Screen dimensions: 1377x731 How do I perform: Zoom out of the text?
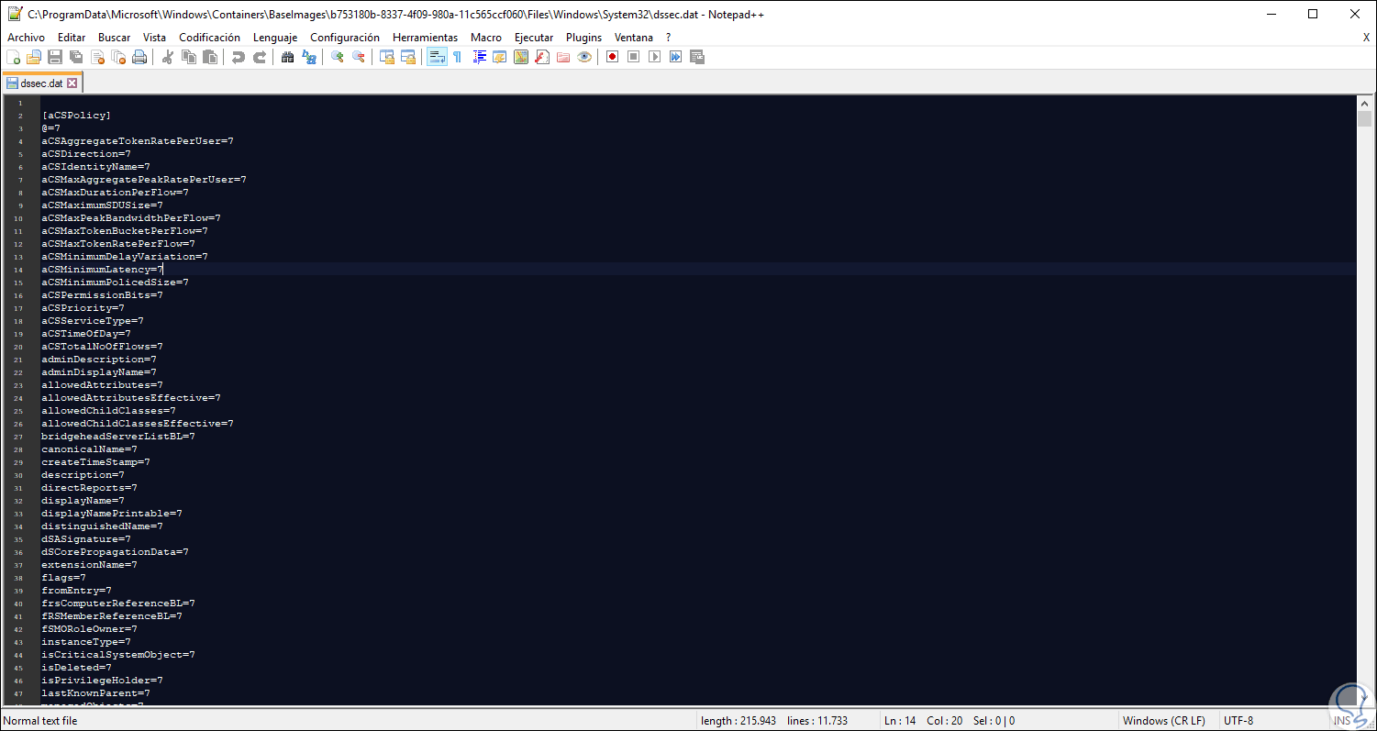coord(359,57)
